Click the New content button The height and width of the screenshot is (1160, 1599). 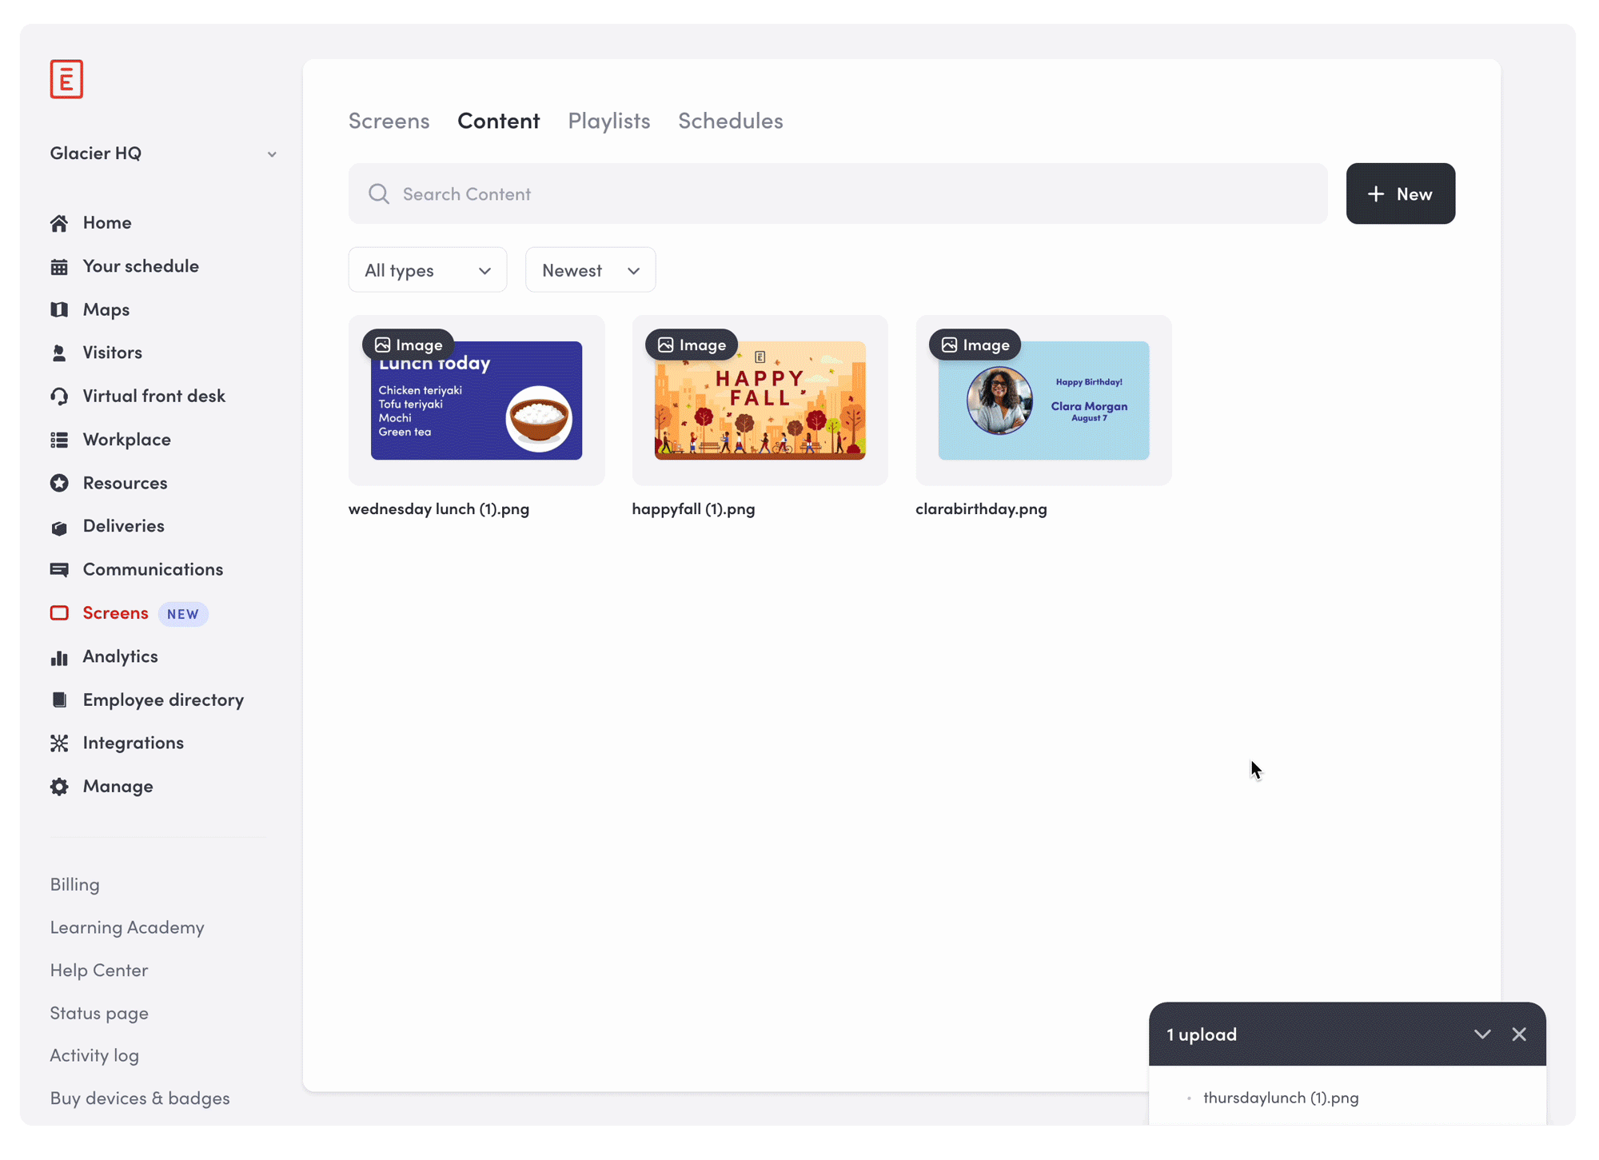click(x=1401, y=193)
